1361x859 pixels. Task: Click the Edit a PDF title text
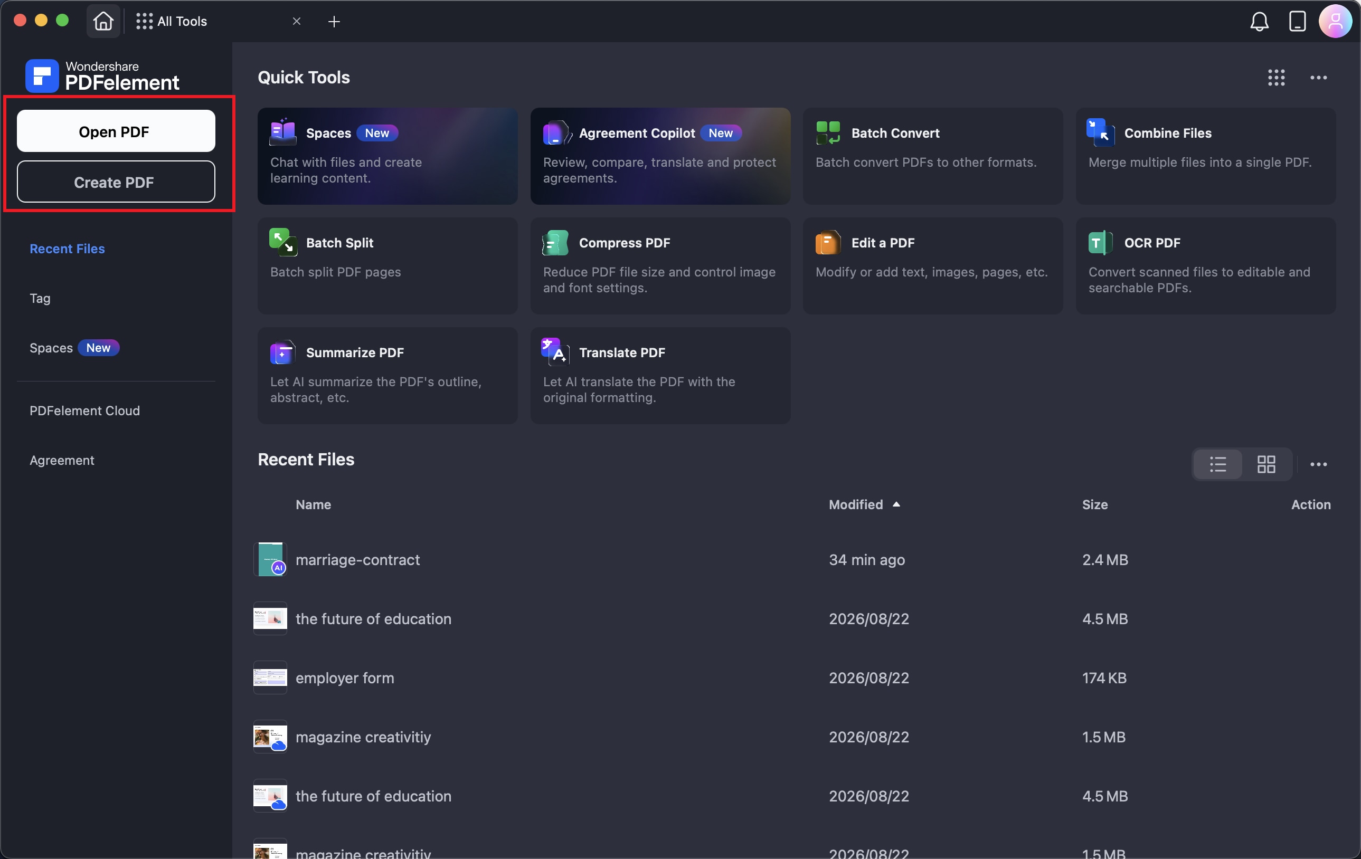coord(883,243)
